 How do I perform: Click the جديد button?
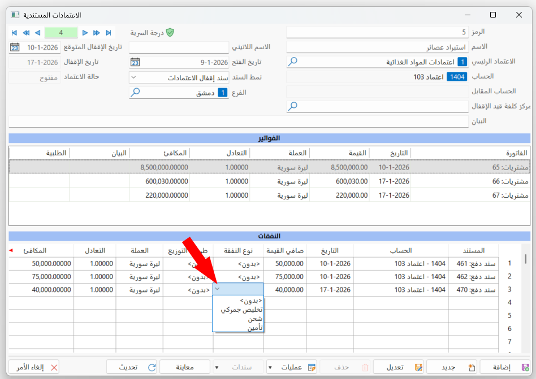pyautogui.click(x=452, y=367)
